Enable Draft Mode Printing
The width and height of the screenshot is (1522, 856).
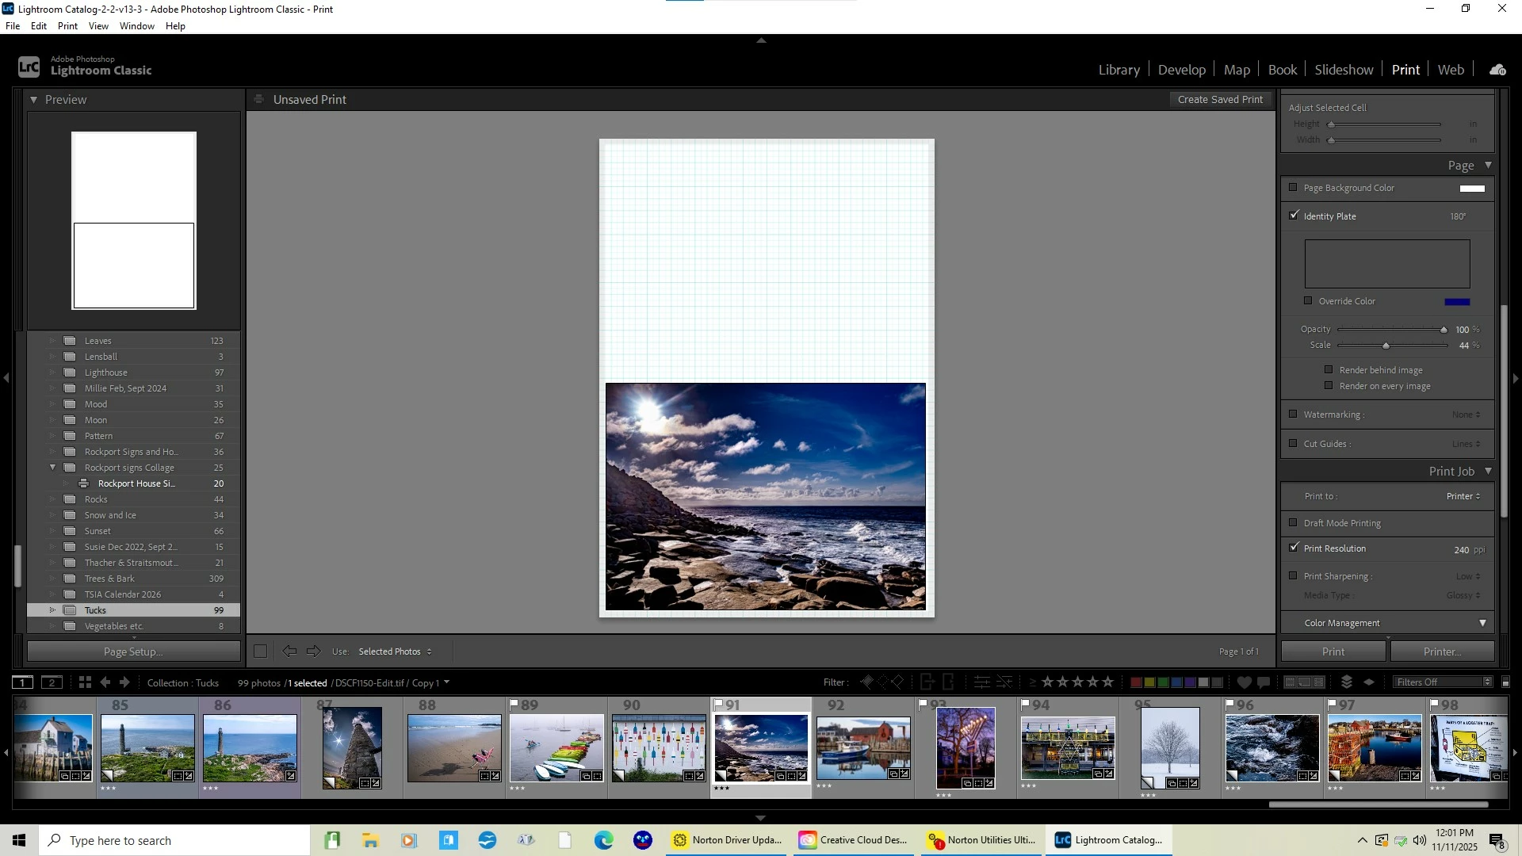pyautogui.click(x=1294, y=523)
